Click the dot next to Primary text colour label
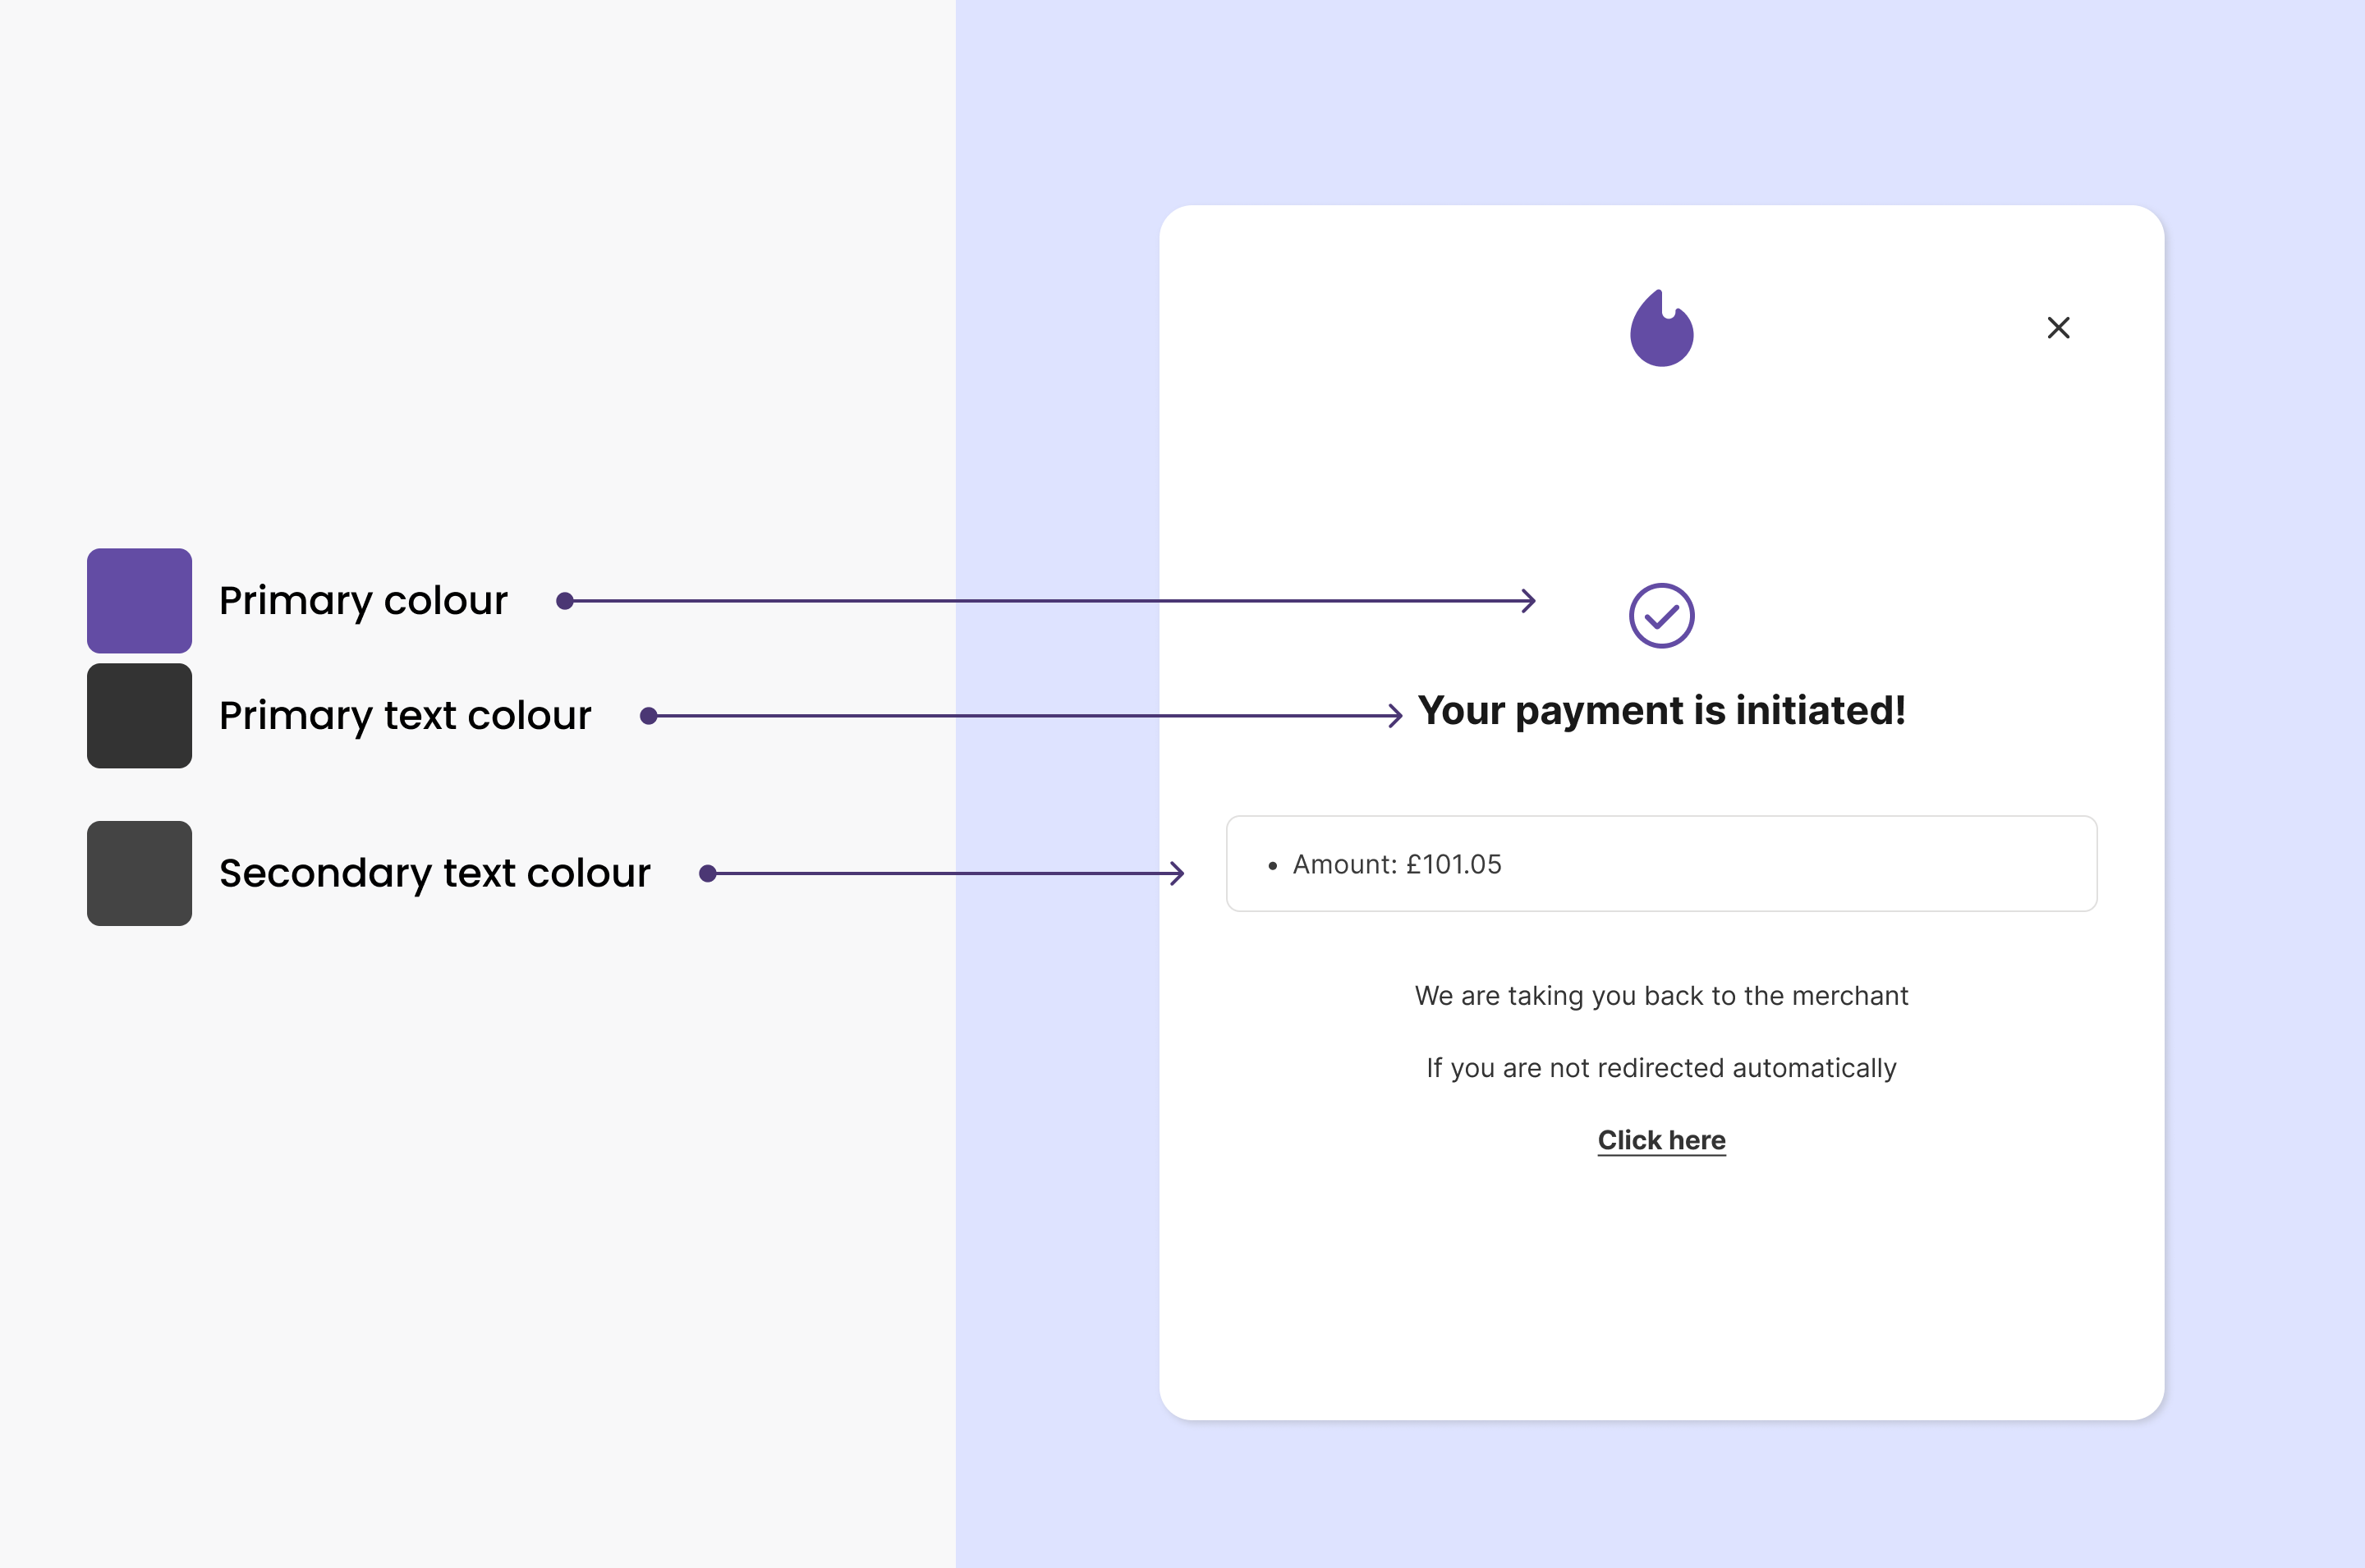This screenshot has width=2365, height=1568. (650, 715)
